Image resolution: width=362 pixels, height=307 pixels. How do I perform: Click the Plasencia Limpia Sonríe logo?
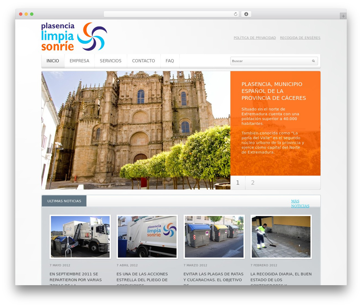click(74, 37)
